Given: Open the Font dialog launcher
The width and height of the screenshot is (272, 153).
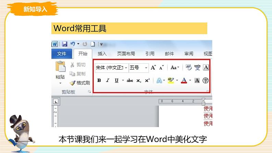Looking at the screenshot, I should (x=208, y=91).
